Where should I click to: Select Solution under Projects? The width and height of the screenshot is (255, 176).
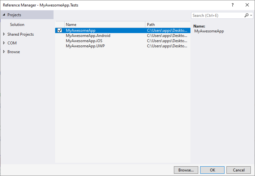point(17,25)
